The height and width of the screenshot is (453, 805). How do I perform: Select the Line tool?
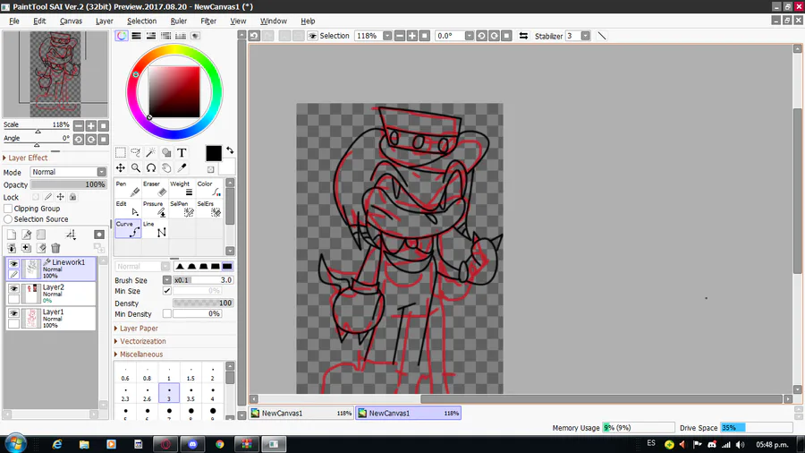[x=155, y=228]
